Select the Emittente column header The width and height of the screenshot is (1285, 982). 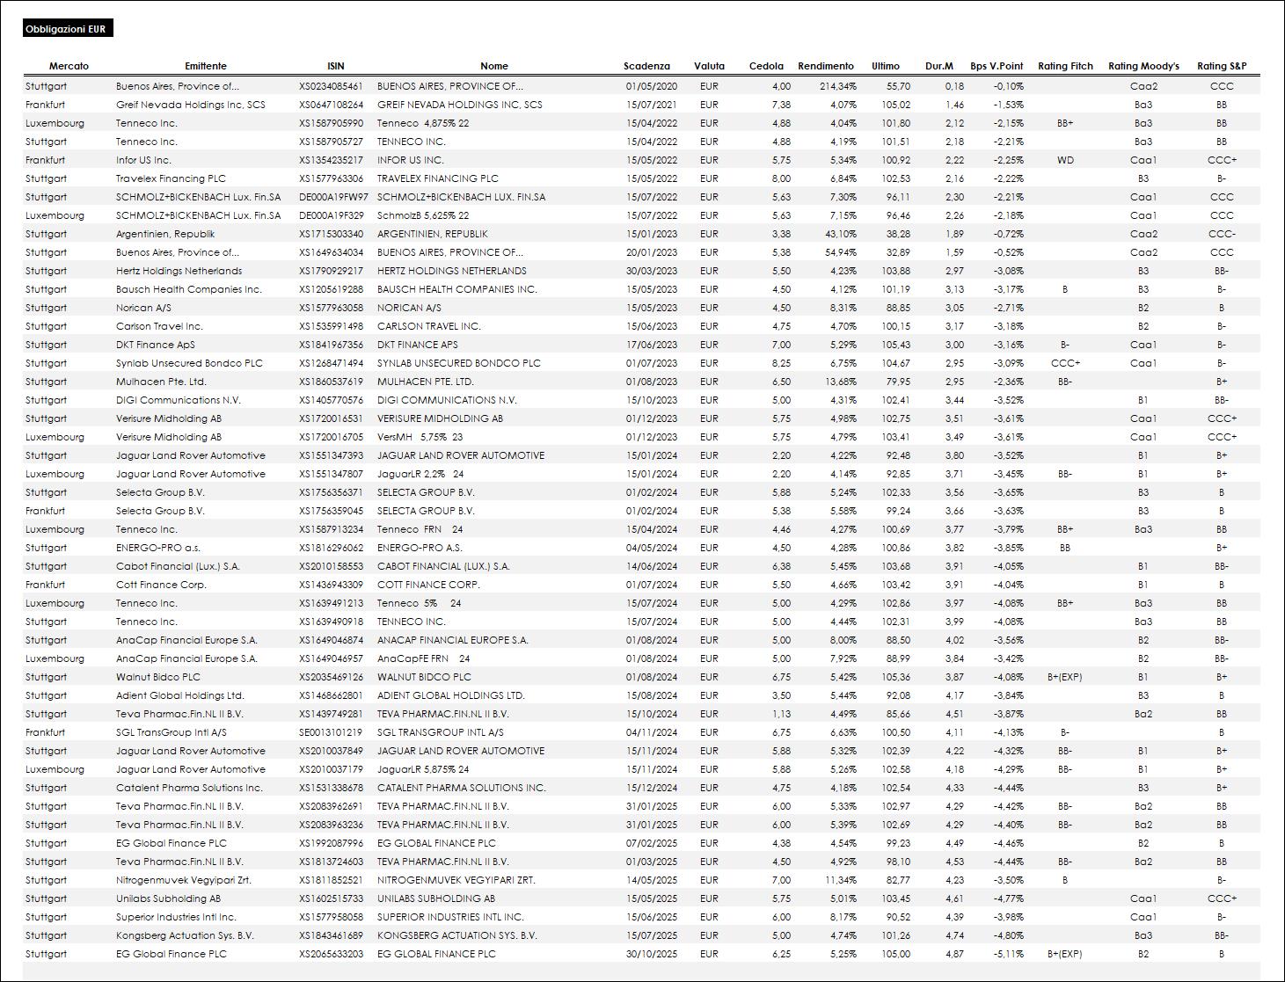(x=206, y=66)
